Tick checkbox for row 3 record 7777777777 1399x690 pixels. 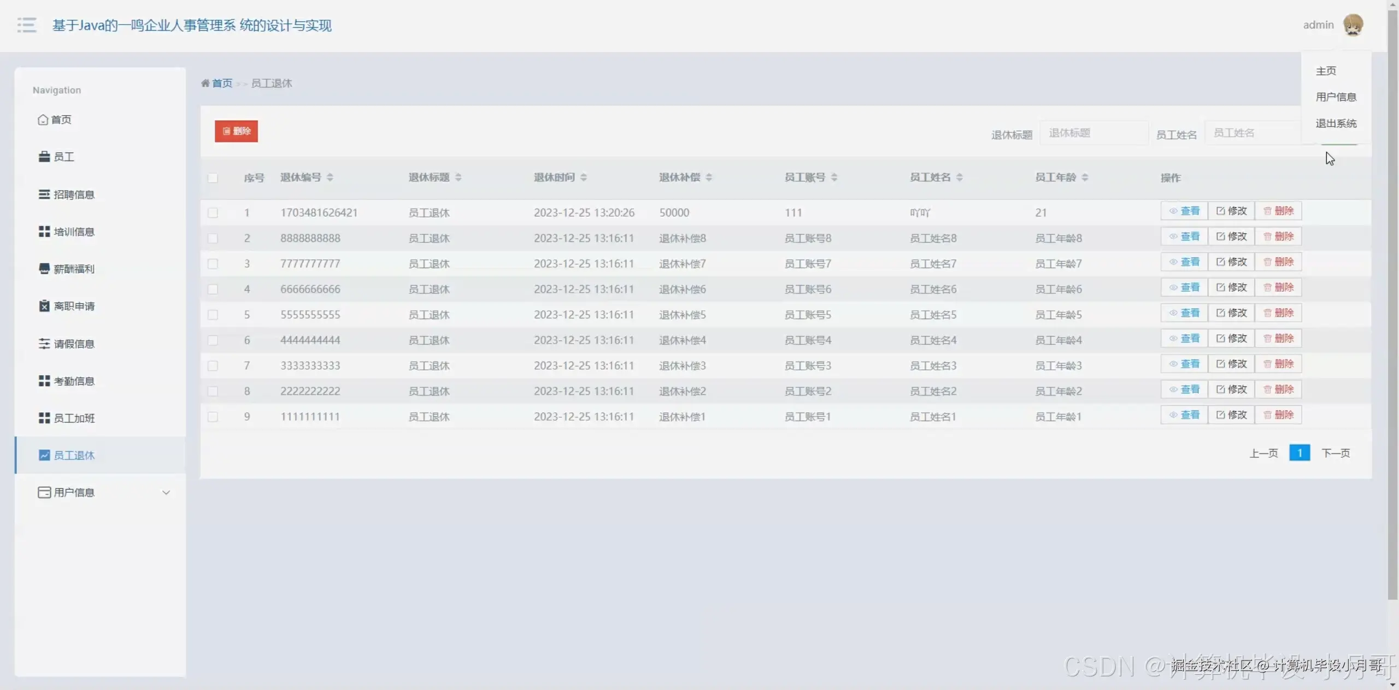pos(213,264)
